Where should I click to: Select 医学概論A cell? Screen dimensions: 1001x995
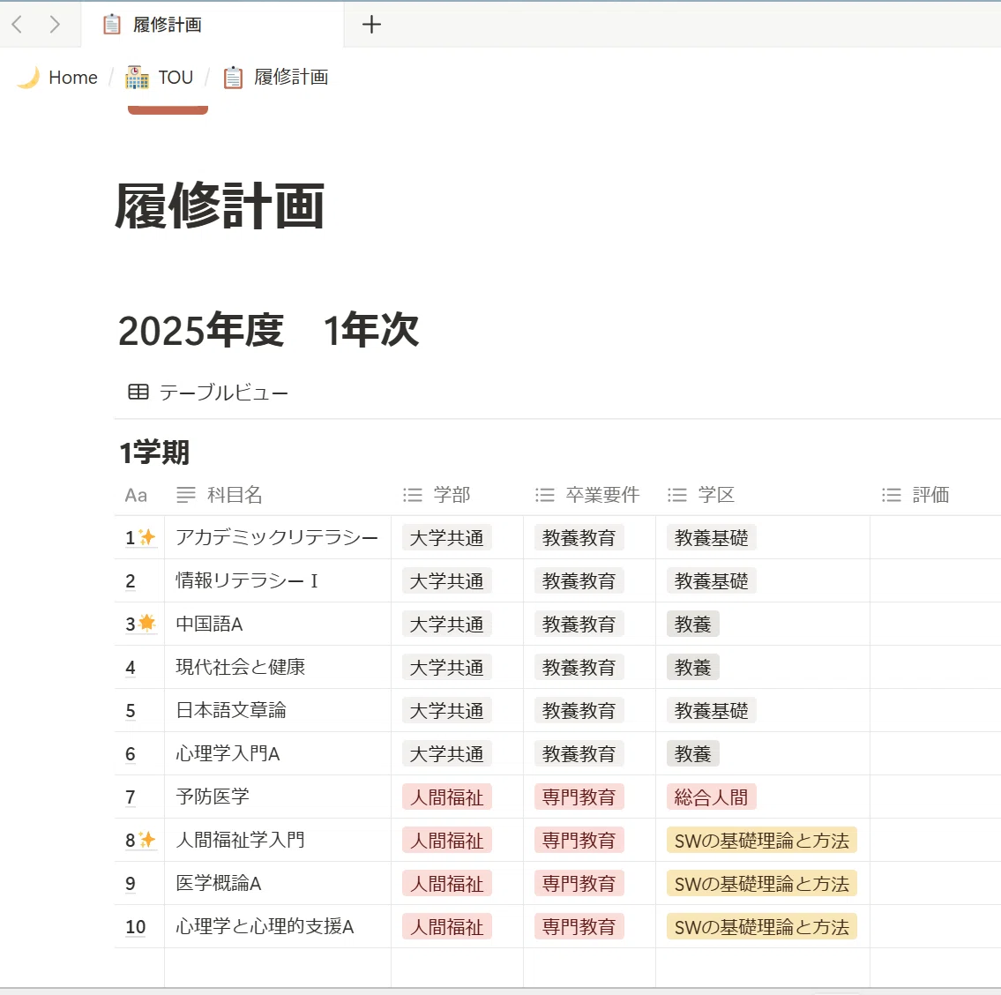(278, 883)
